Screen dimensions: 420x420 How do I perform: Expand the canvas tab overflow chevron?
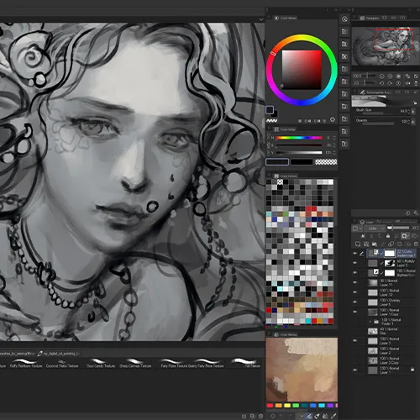(x=261, y=19)
